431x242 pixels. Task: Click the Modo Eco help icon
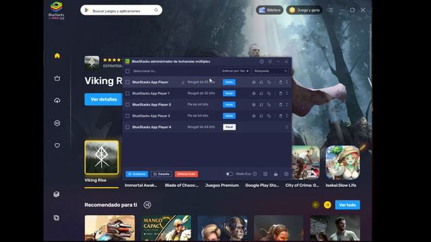pos(255,174)
